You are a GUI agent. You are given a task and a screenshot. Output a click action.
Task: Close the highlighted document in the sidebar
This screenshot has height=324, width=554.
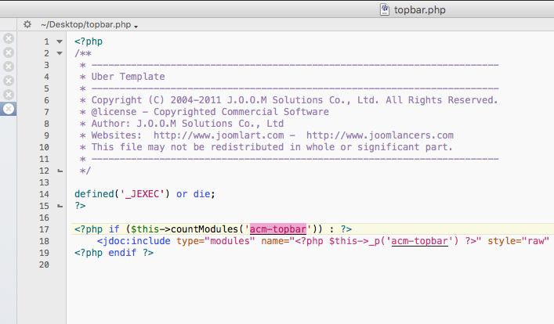pos(9,109)
